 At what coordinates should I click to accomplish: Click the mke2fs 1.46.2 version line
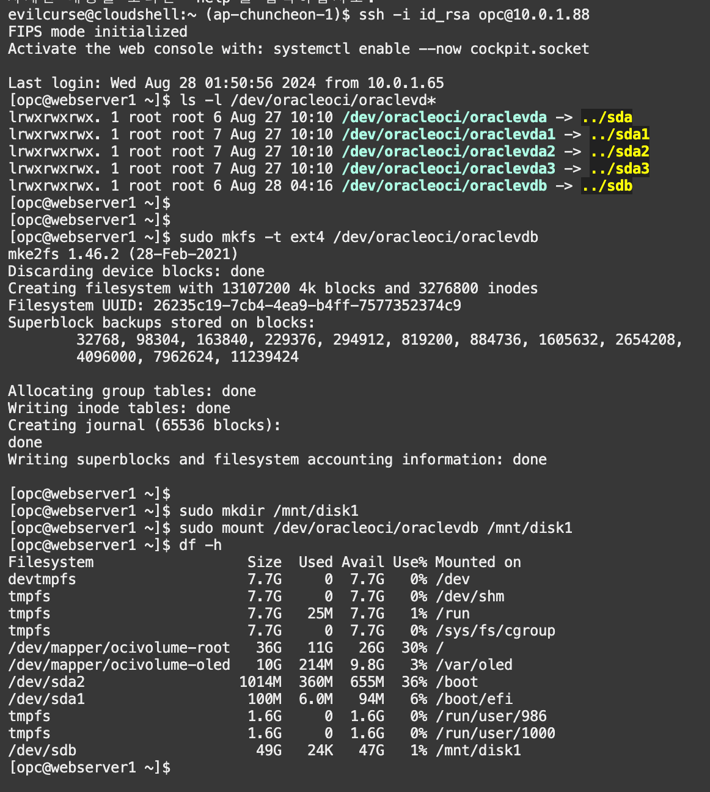pos(123,254)
